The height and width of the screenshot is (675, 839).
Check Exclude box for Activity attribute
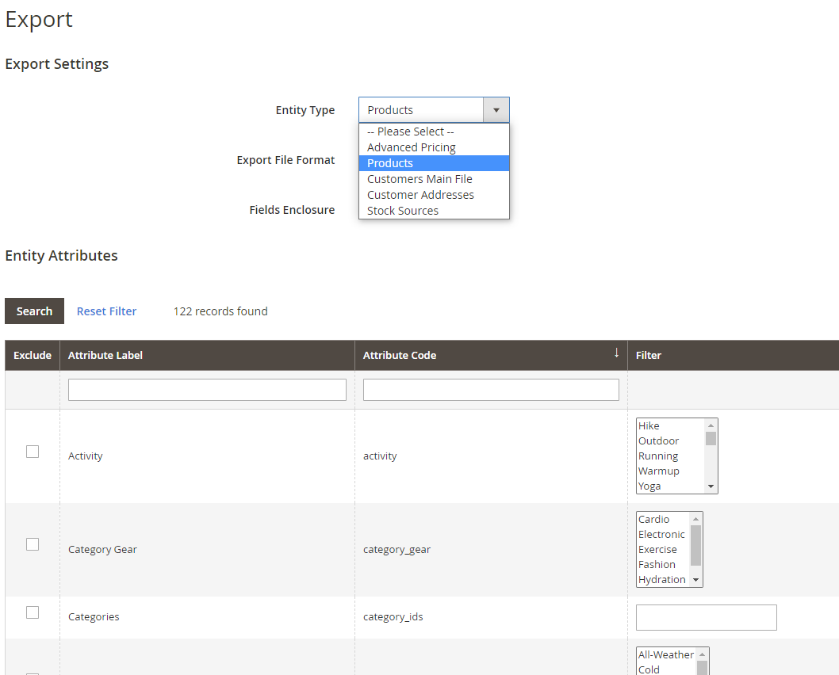pos(33,452)
